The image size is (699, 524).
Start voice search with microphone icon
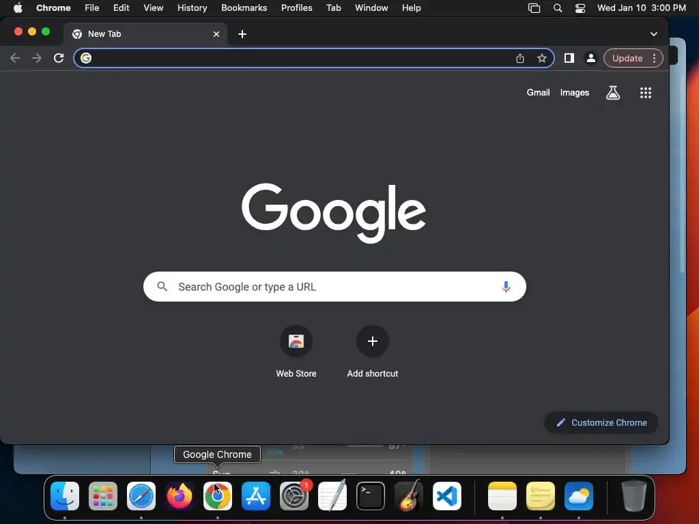(506, 287)
